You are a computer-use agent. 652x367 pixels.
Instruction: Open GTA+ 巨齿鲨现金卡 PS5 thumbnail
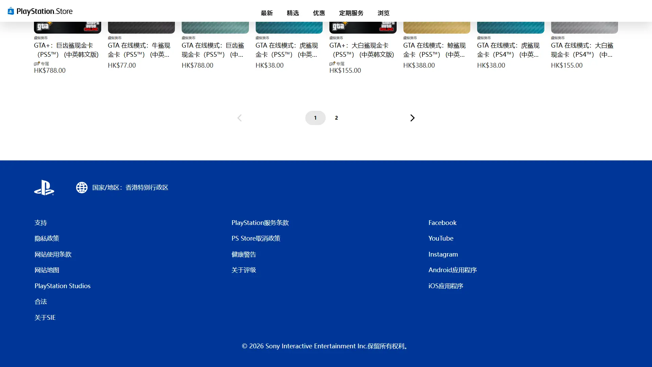point(67,27)
